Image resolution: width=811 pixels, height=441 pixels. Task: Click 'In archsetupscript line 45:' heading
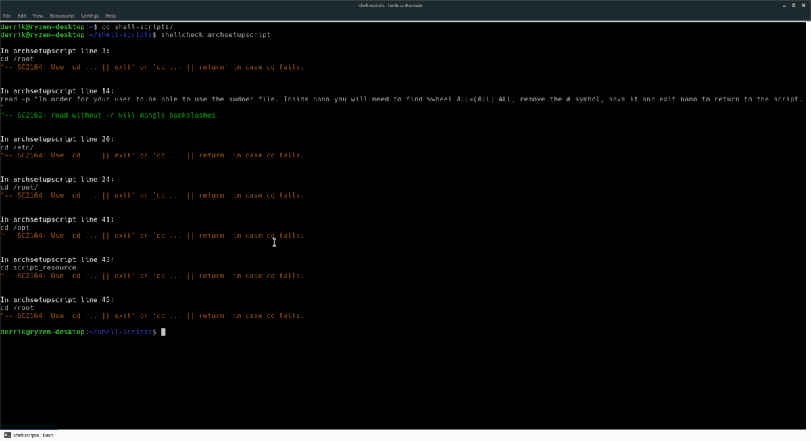coord(57,299)
